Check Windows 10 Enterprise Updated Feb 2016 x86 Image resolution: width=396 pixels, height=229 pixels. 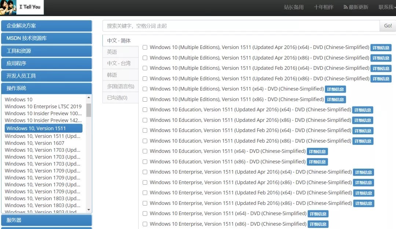(x=145, y=203)
